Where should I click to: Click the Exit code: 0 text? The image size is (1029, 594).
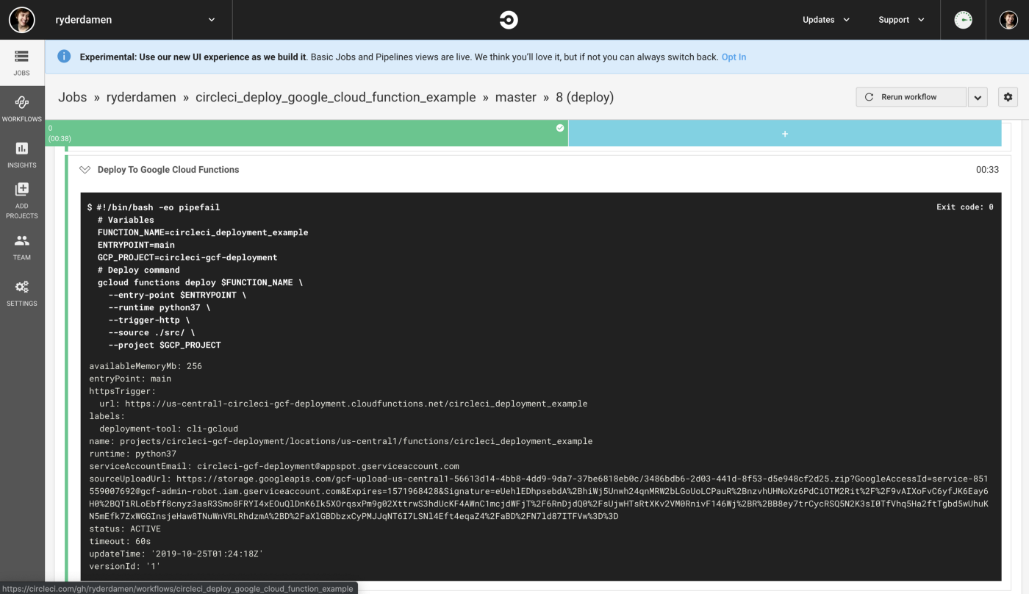point(964,207)
